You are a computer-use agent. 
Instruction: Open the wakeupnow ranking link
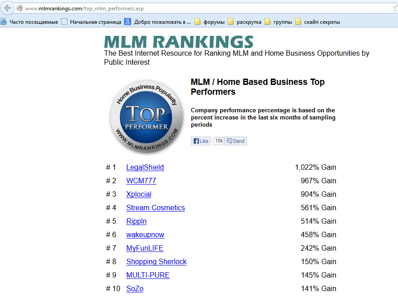point(145,235)
